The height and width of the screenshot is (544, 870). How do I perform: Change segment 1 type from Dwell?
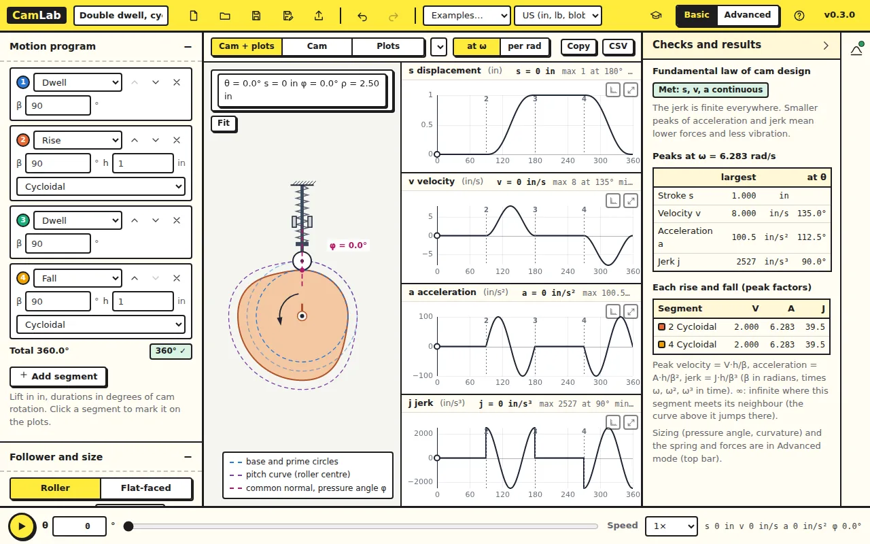point(77,82)
